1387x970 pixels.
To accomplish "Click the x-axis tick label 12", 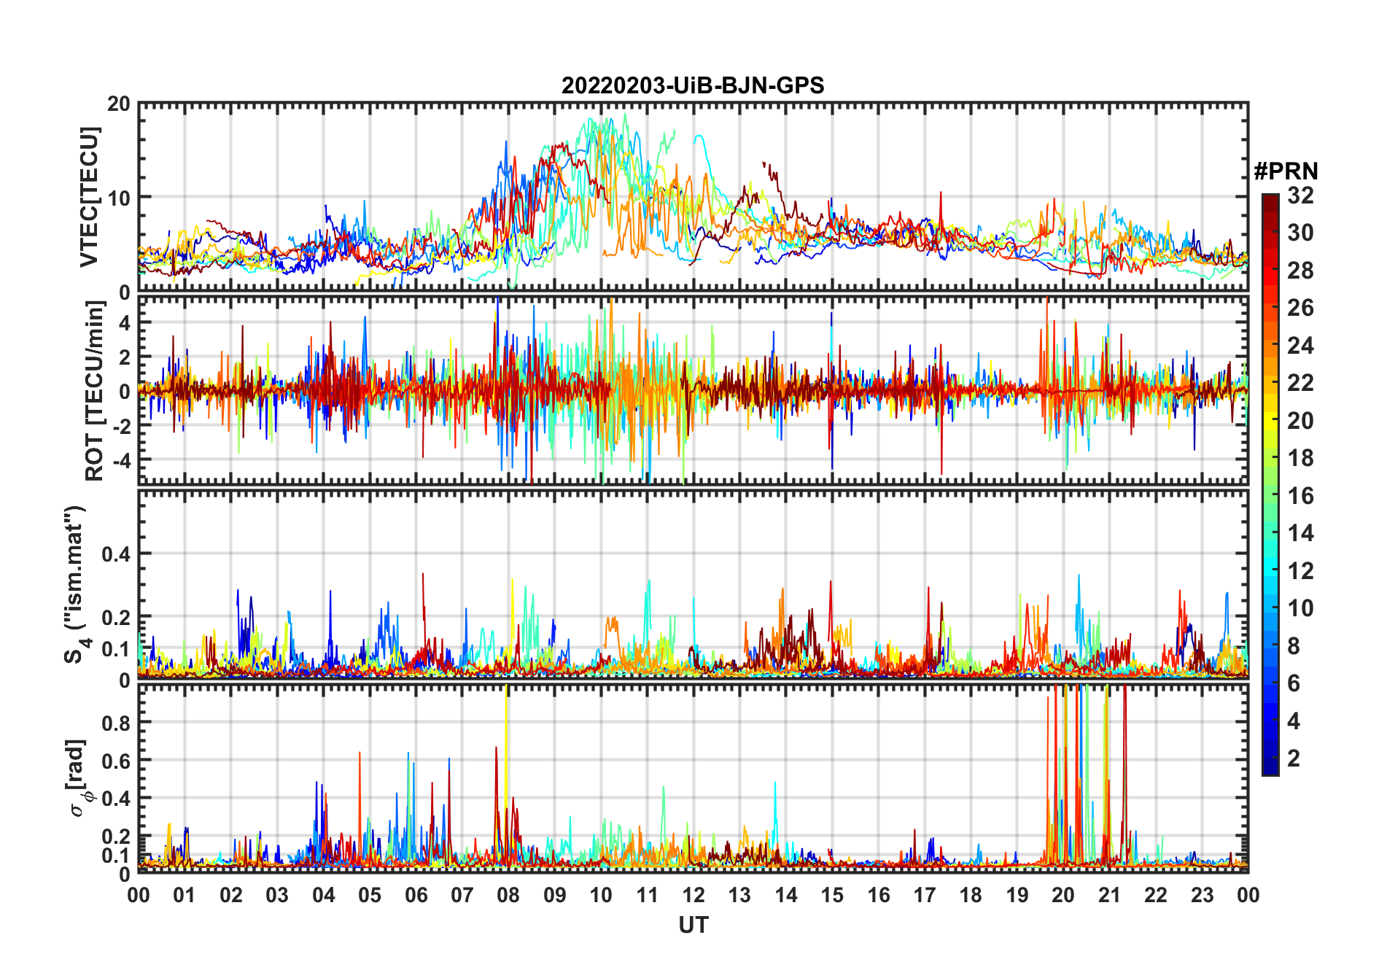I will click(x=693, y=895).
